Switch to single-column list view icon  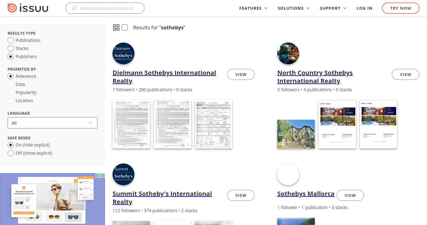click(125, 27)
